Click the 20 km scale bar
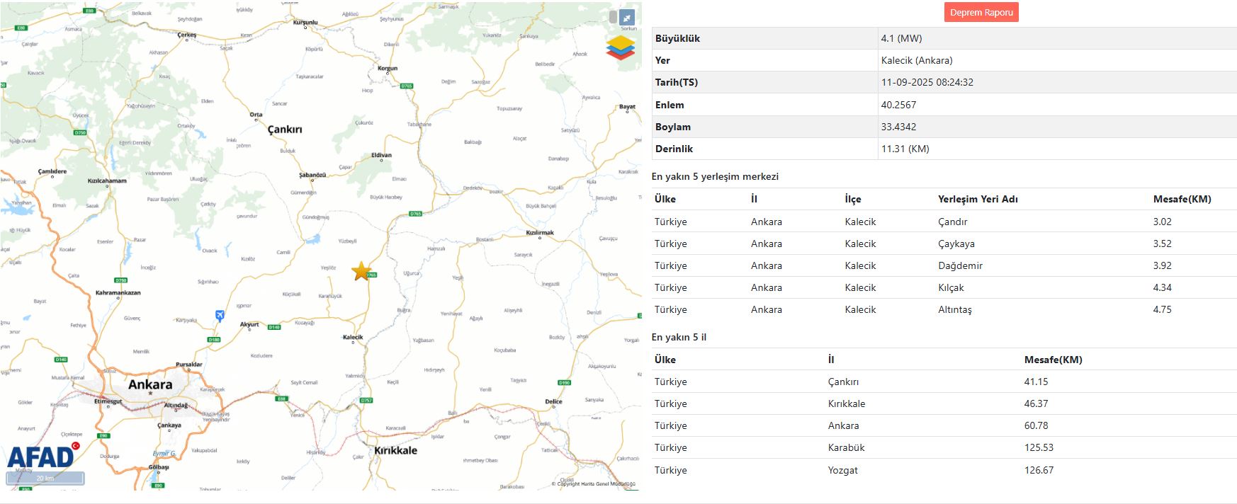Viewport: 1237px width, 504px height. pyautogui.click(x=45, y=479)
